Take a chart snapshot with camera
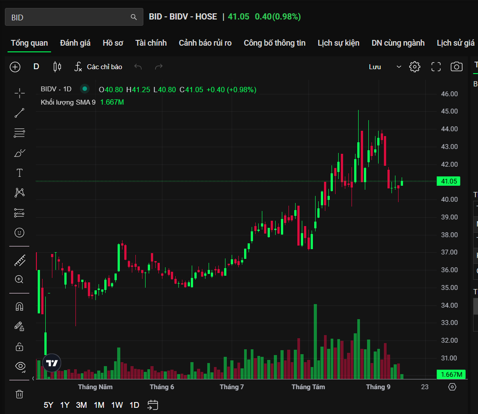 point(456,66)
